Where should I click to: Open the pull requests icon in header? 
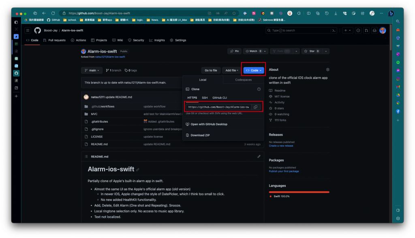[366, 30]
